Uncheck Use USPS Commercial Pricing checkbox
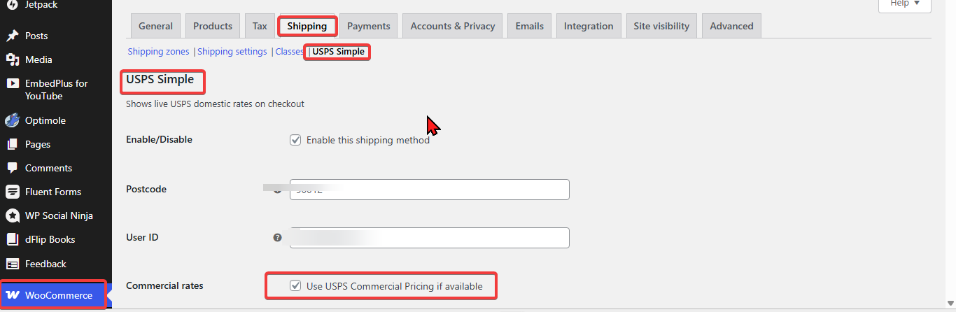Viewport: 956px width, 312px height. (x=295, y=285)
